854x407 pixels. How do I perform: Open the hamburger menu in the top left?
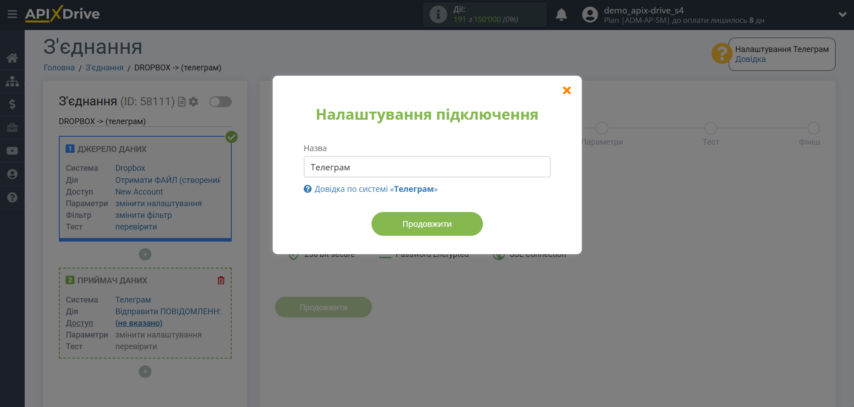coord(12,14)
